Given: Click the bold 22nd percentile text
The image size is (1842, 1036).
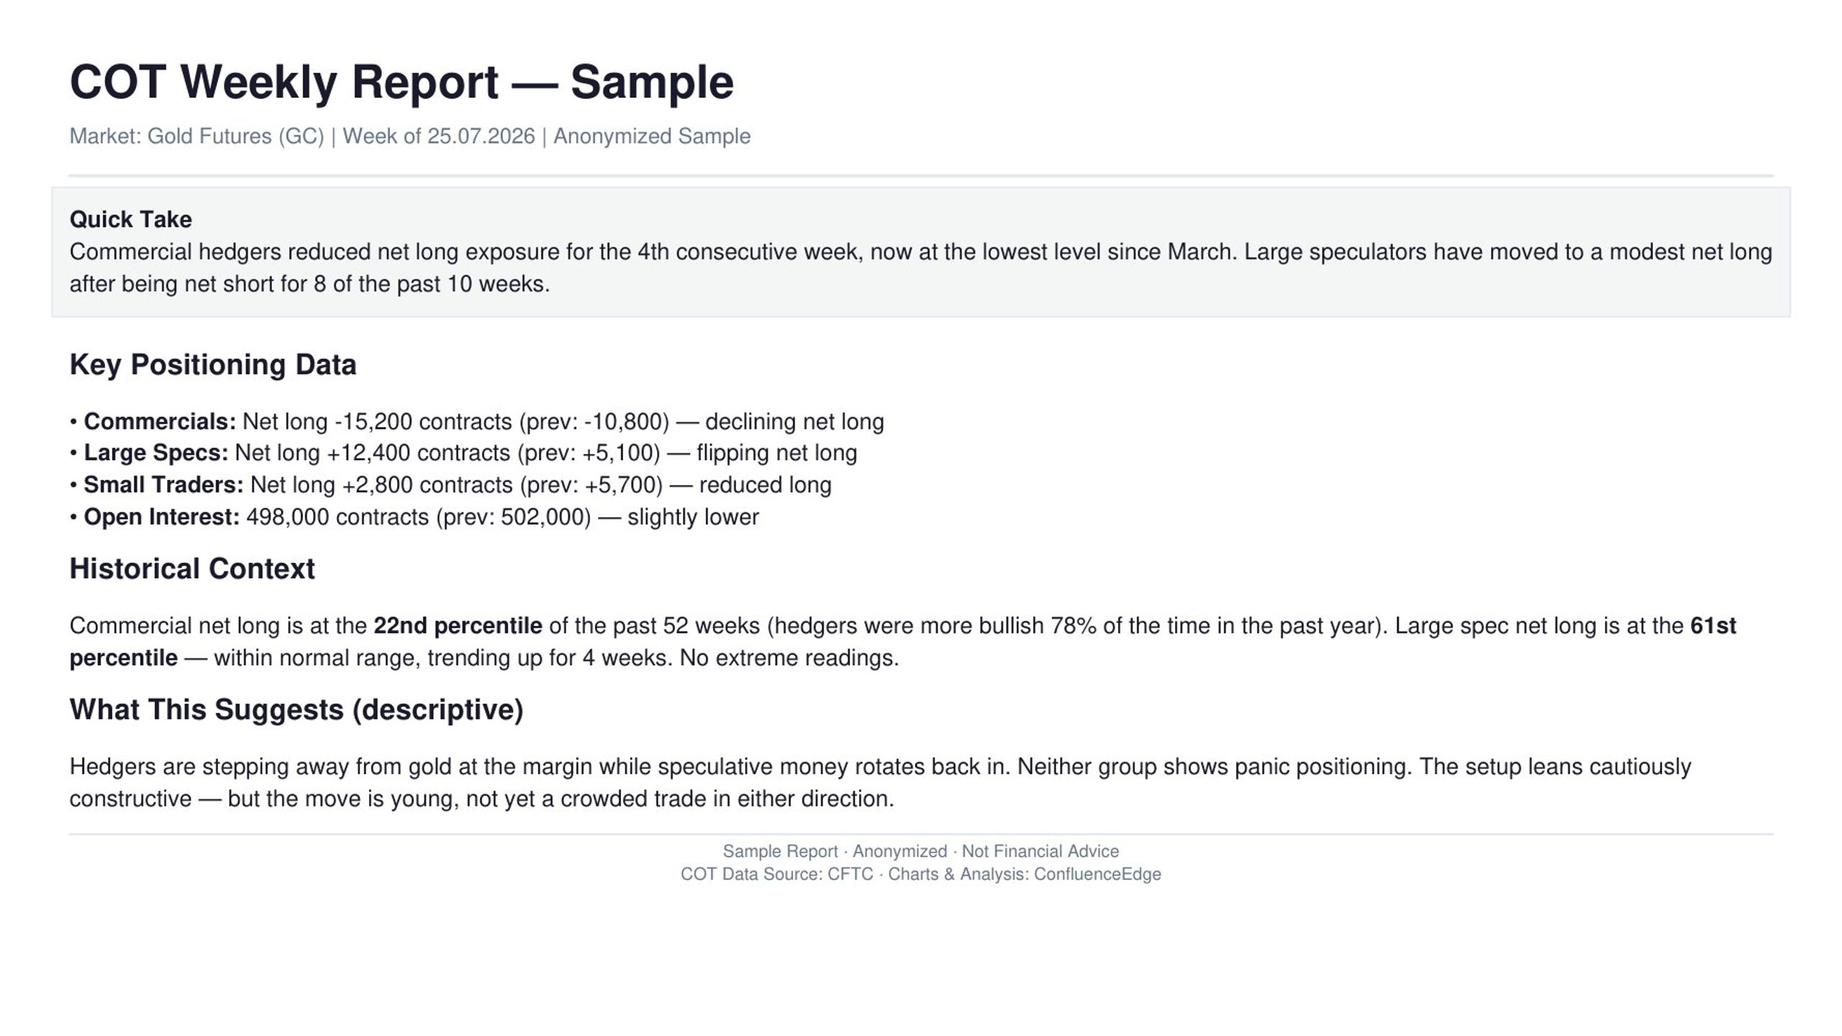Looking at the screenshot, I should pyautogui.click(x=458, y=626).
